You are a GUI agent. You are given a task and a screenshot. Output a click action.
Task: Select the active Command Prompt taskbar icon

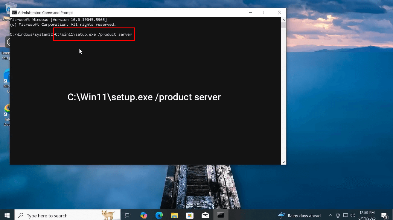pyautogui.click(x=221, y=215)
